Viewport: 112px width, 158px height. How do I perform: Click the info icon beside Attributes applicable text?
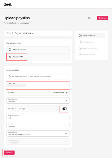click(10, 77)
